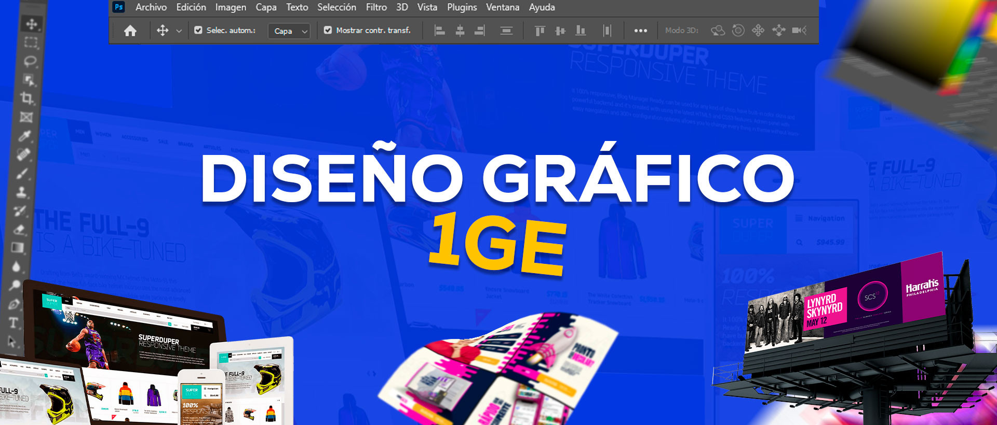Align left edges button

point(440,31)
